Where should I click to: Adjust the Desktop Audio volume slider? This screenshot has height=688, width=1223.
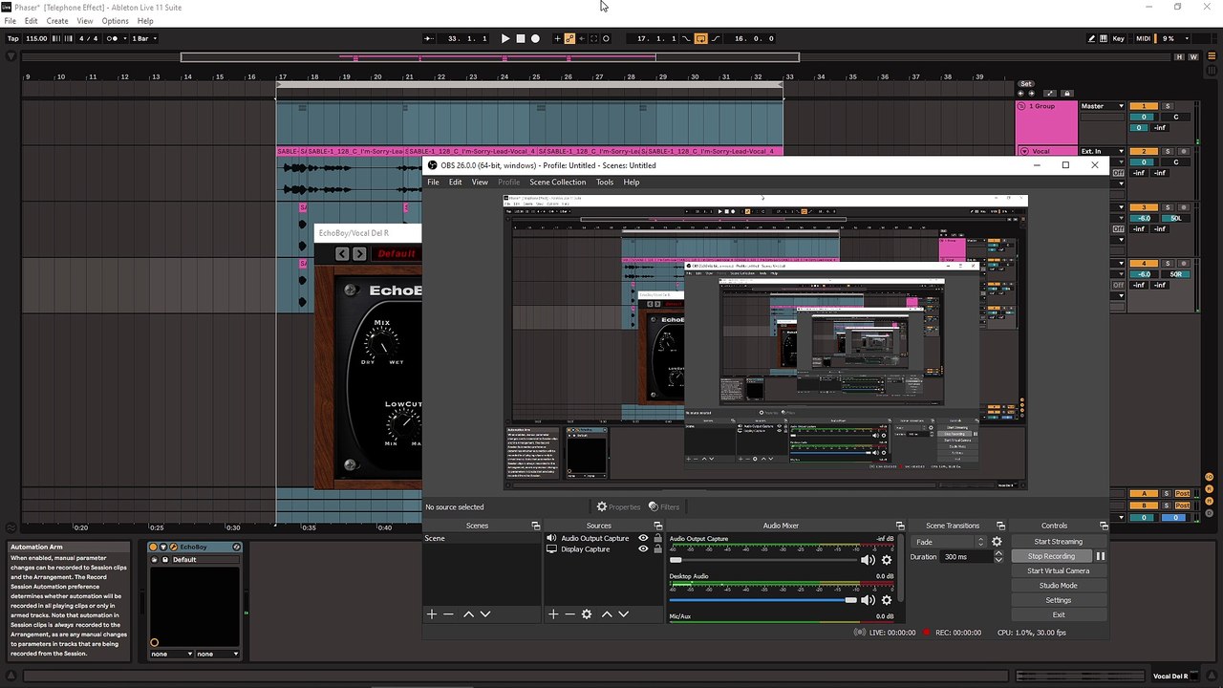[x=850, y=600]
